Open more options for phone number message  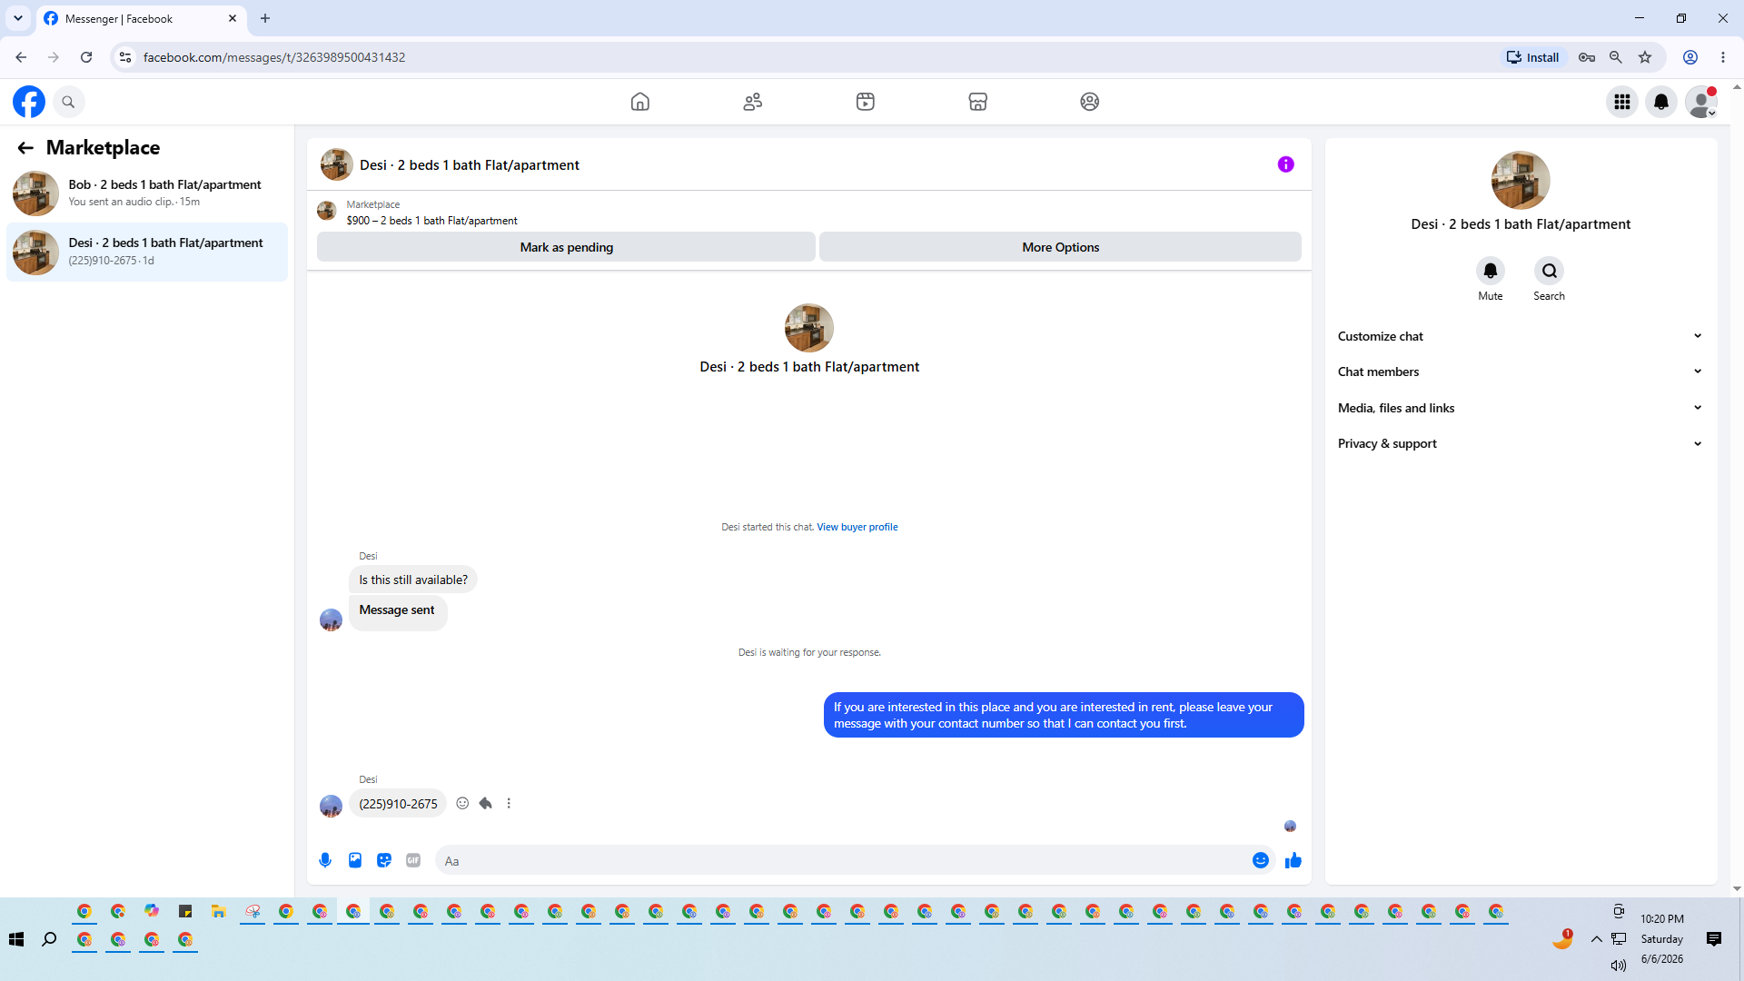click(509, 803)
